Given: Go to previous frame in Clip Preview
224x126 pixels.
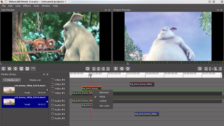Looking at the screenshot, I should 4,69.
